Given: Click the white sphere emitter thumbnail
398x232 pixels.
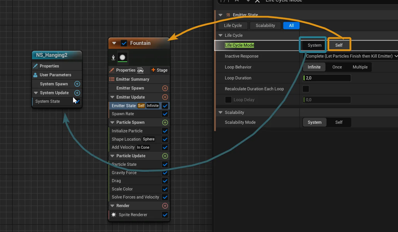Looking at the screenshot, I should point(122,57).
